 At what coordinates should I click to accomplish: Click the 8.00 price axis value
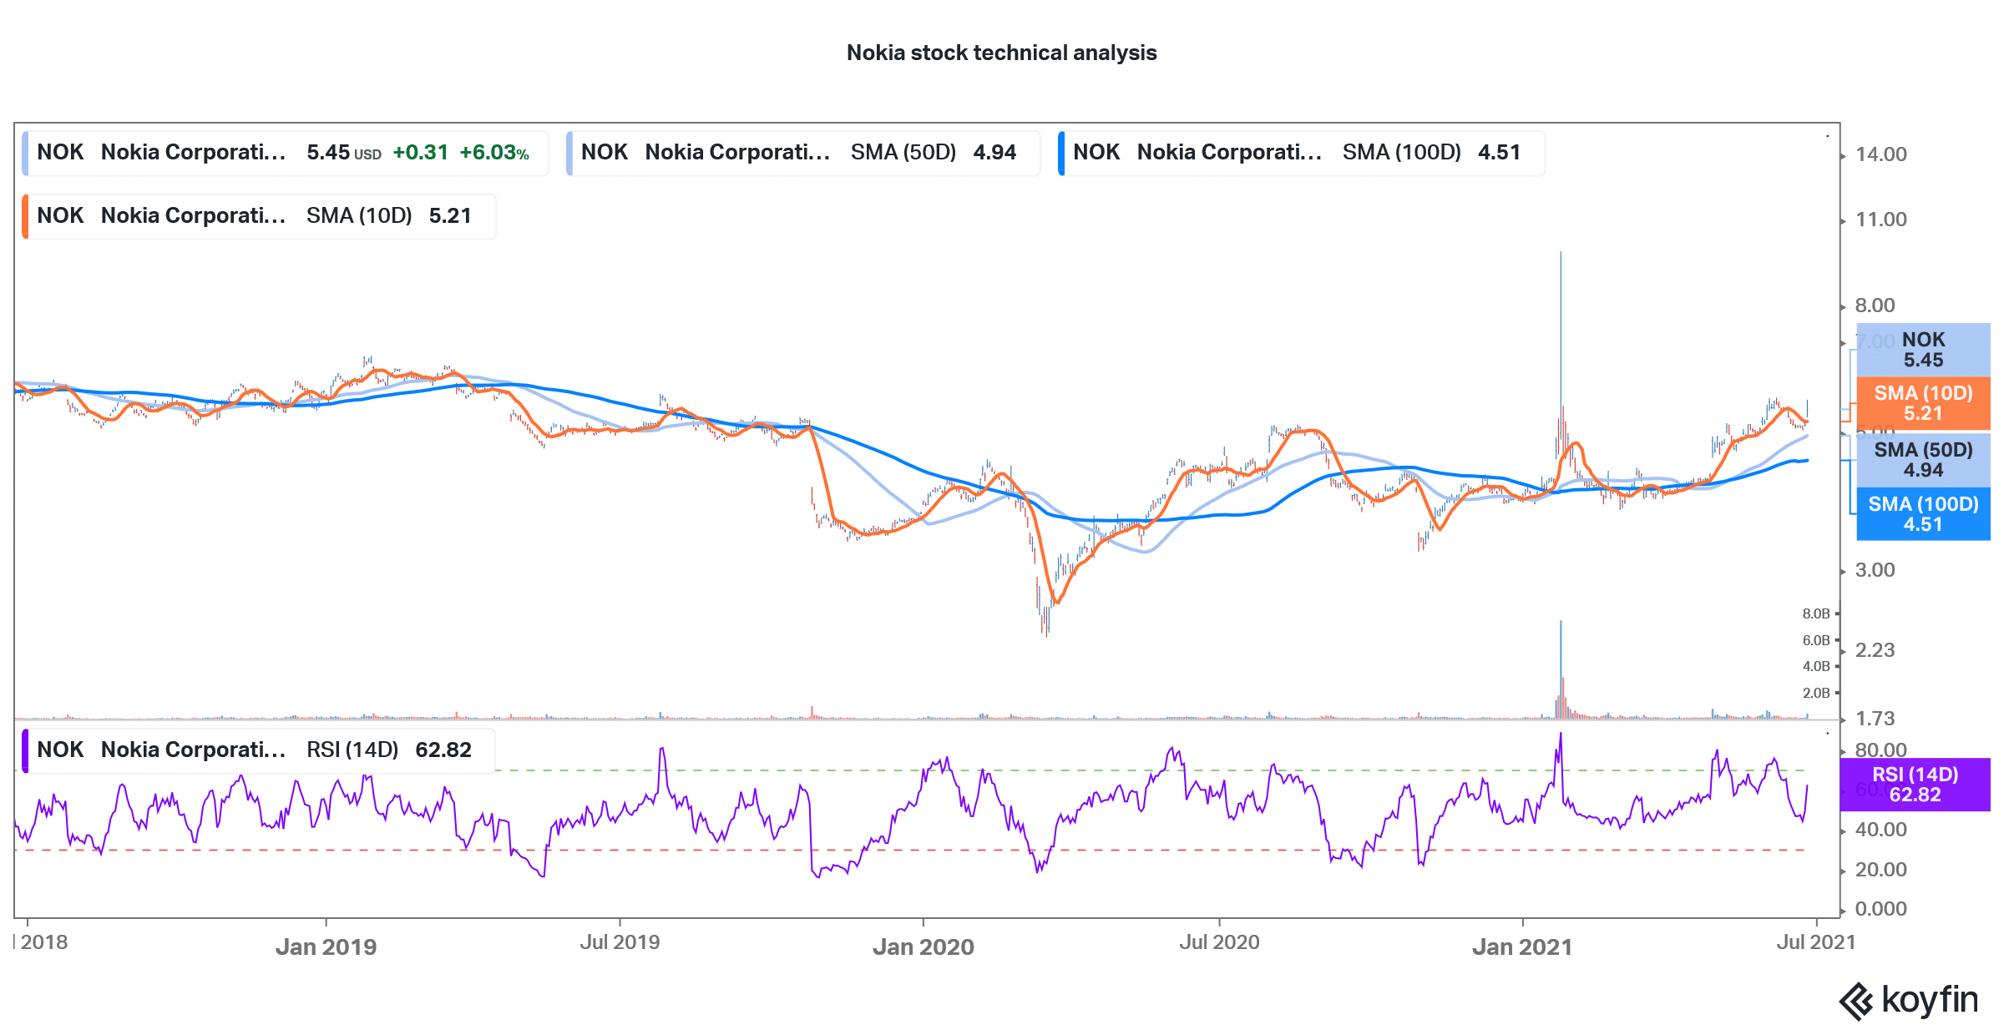(1875, 305)
